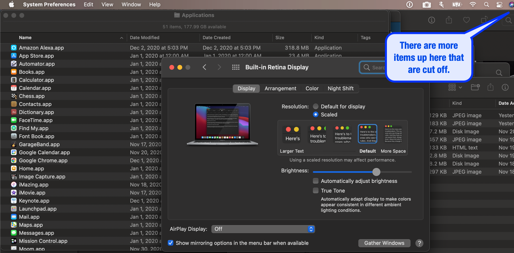Click the running figure menu bar icon

coord(441,5)
